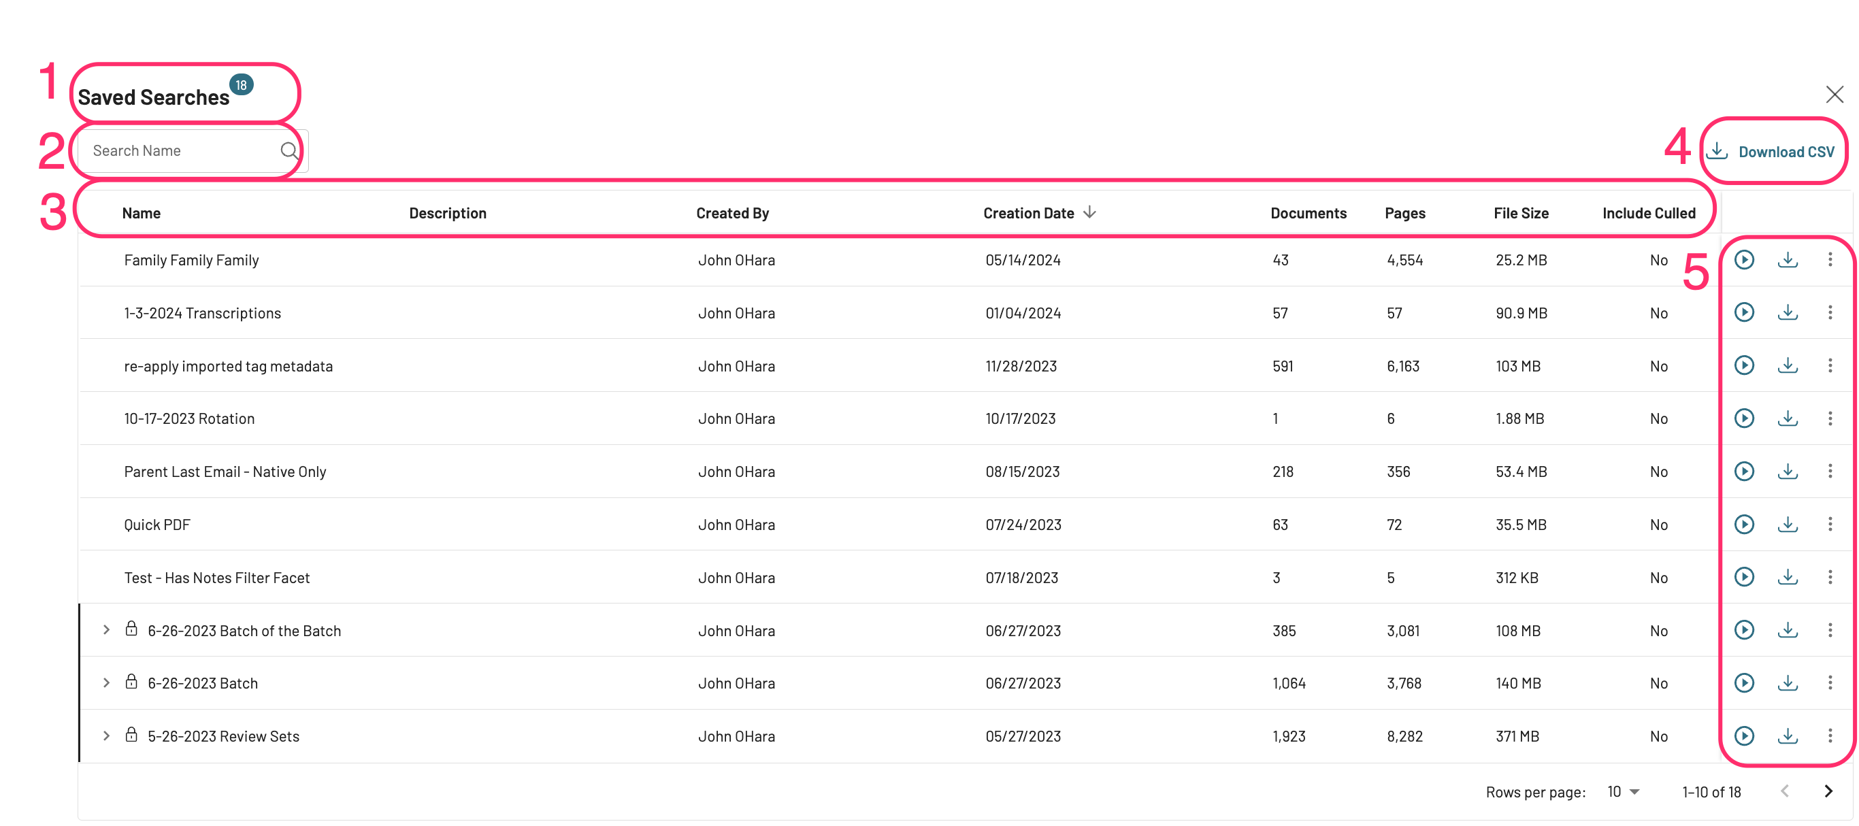Sort by the Description column header
This screenshot has width=1859, height=826.
pos(448,214)
